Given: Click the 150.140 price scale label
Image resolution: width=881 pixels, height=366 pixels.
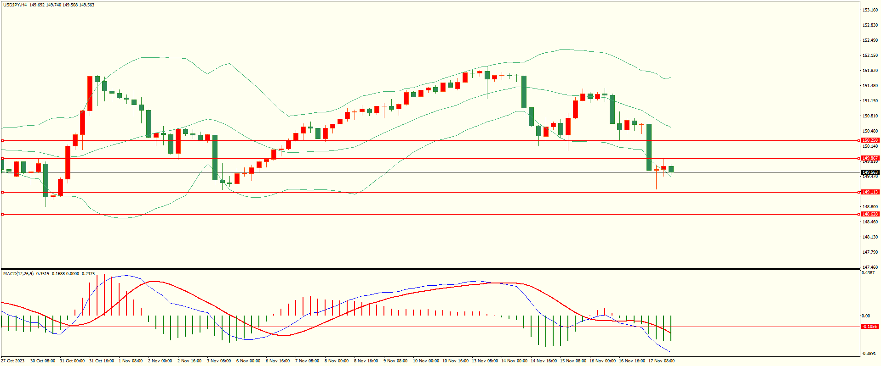Looking at the screenshot, I should pos(870,146).
